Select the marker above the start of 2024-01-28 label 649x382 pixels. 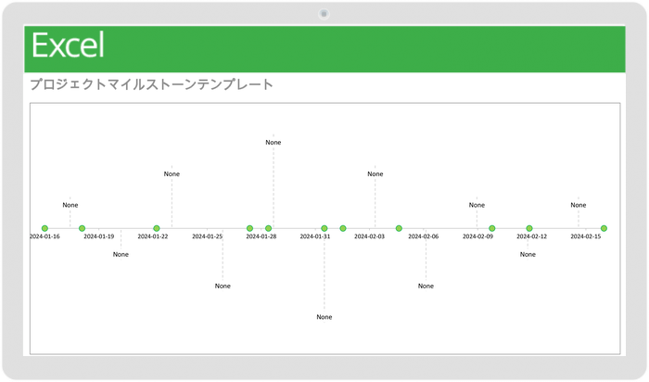[249, 228]
